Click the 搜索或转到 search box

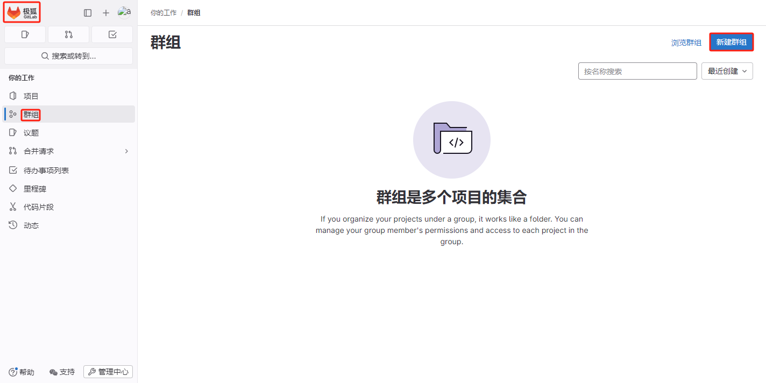tap(68, 56)
